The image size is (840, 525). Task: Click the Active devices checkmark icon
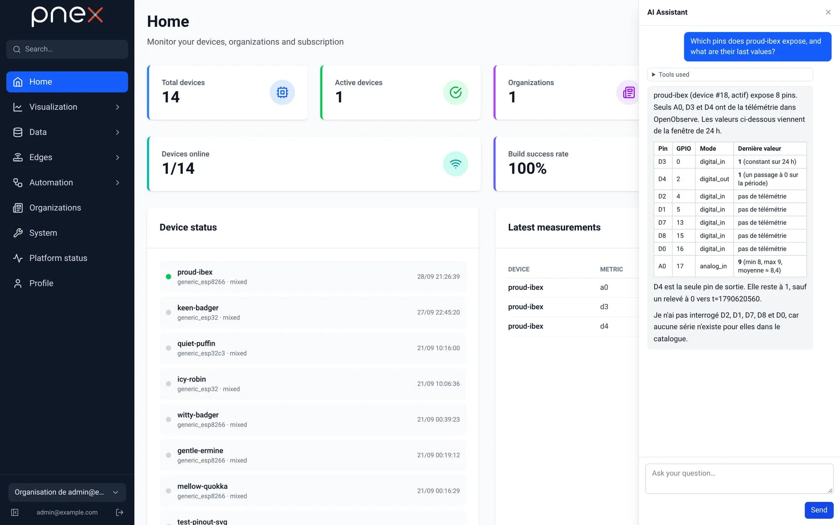pyautogui.click(x=456, y=92)
